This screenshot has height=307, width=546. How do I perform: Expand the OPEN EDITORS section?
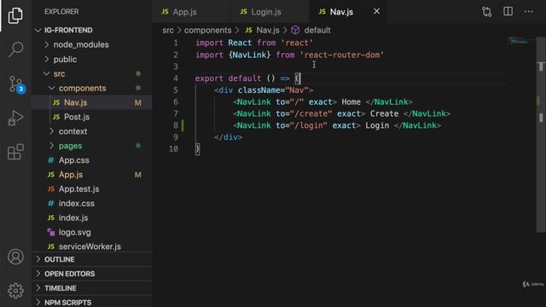[92, 274]
